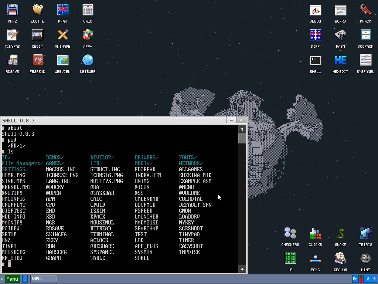Launch the EOLITE desktop icon
378x284 pixels.
point(37,10)
